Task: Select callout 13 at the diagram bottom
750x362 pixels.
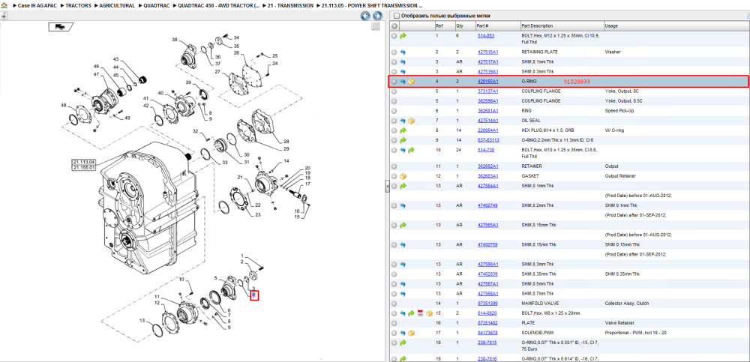Action: [x=142, y=320]
